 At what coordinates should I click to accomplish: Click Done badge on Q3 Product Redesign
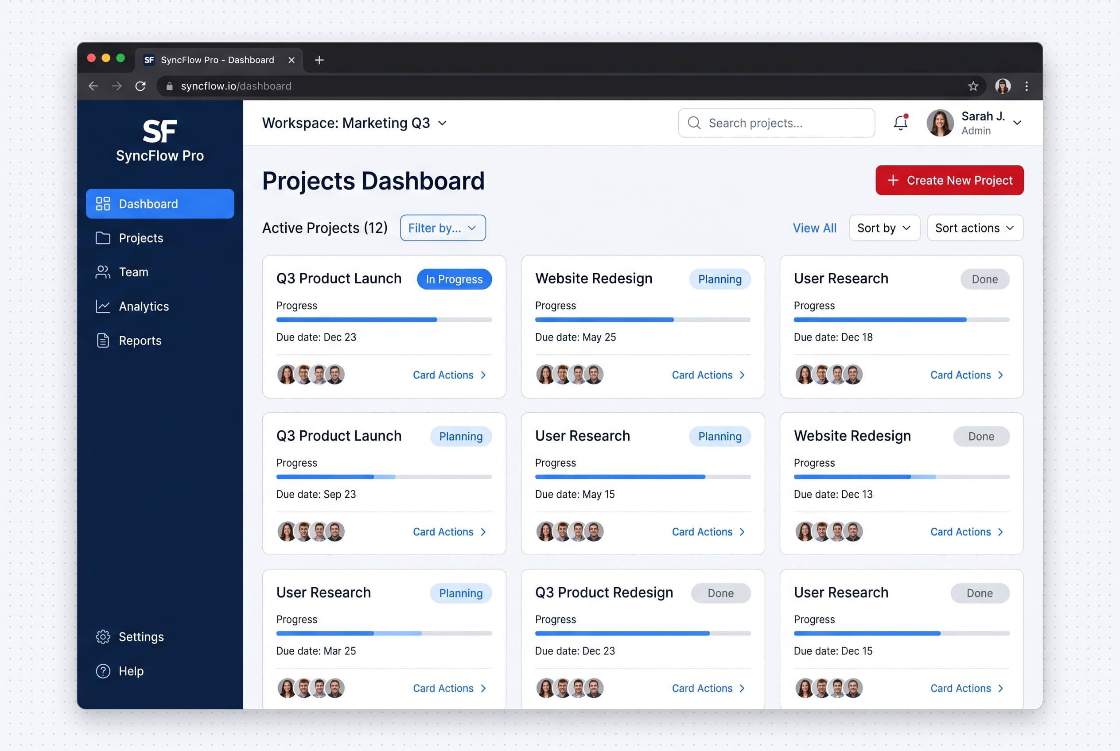(x=720, y=593)
